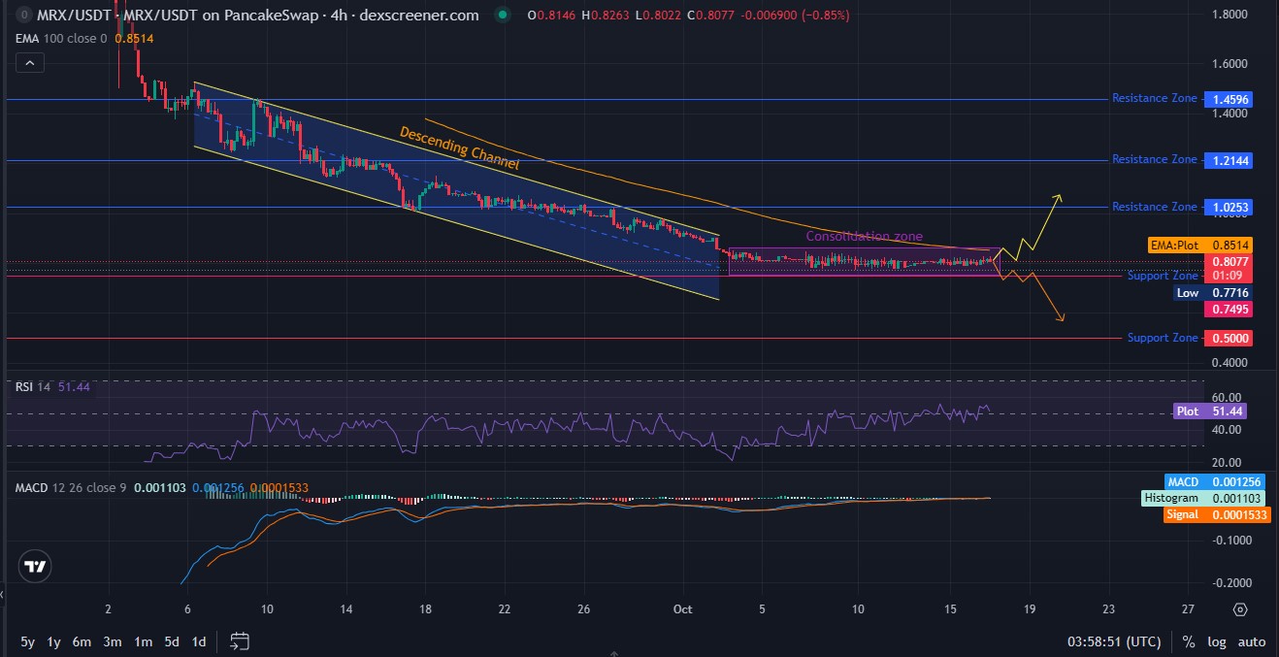Select the 5d time range
The width and height of the screenshot is (1279, 657).
(172, 641)
